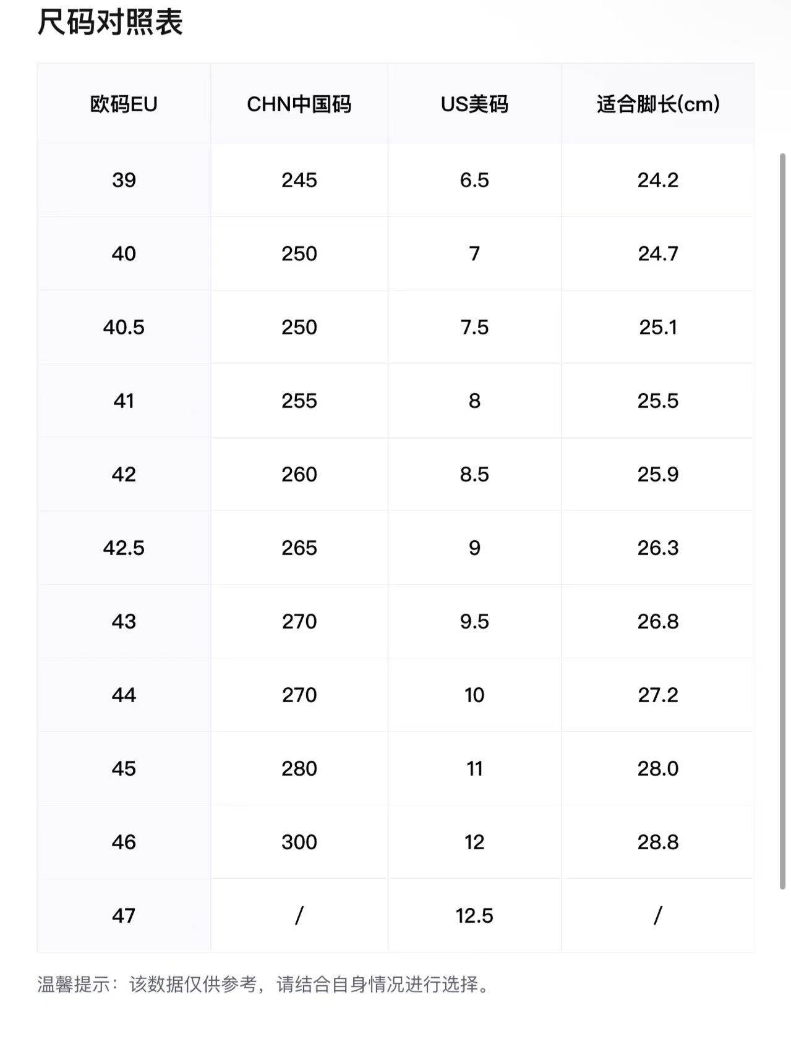
Task: Click the US size 12.5 cell
Action: 474,915
